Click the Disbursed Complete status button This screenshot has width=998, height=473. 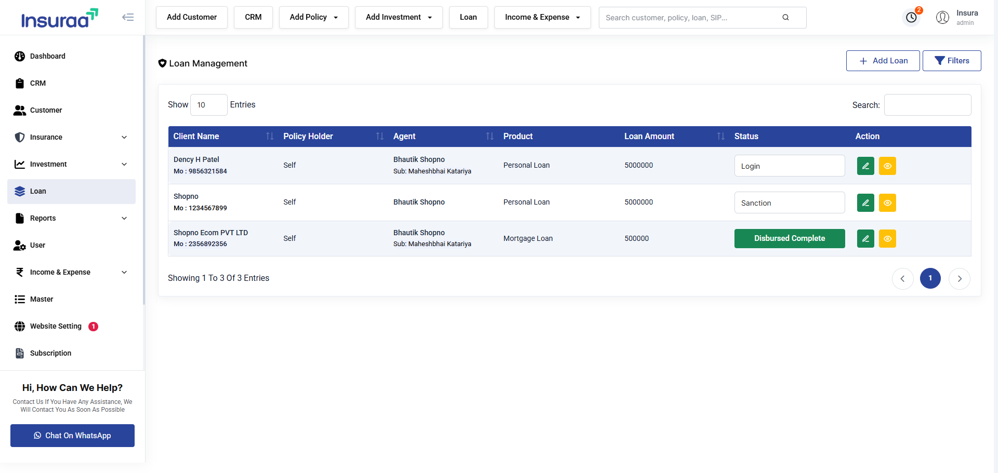790,238
